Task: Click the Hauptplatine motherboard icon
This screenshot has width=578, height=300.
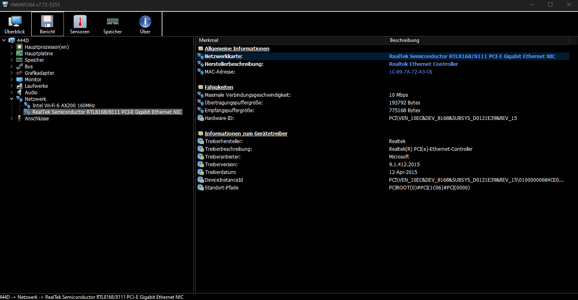Action: (19, 53)
